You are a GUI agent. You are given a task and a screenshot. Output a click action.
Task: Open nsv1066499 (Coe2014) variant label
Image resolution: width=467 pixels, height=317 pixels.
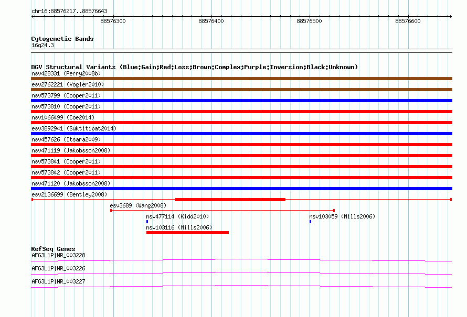(x=63, y=117)
